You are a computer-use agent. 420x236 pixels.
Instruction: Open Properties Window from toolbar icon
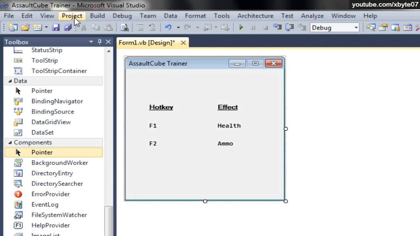(383, 28)
